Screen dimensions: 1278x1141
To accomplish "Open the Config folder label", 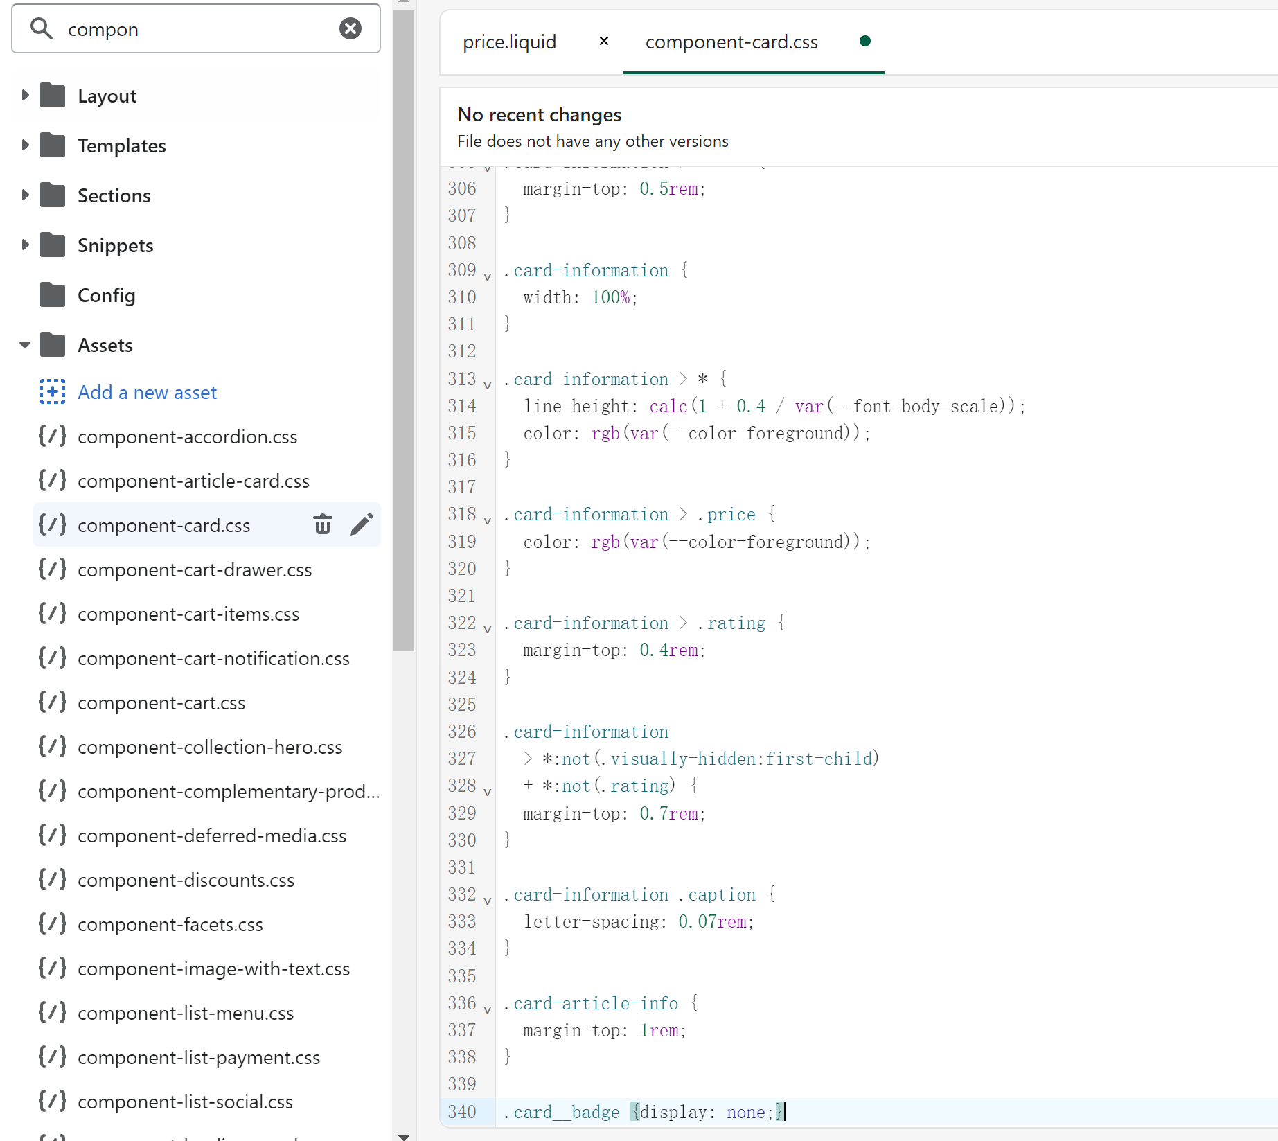I will point(107,296).
